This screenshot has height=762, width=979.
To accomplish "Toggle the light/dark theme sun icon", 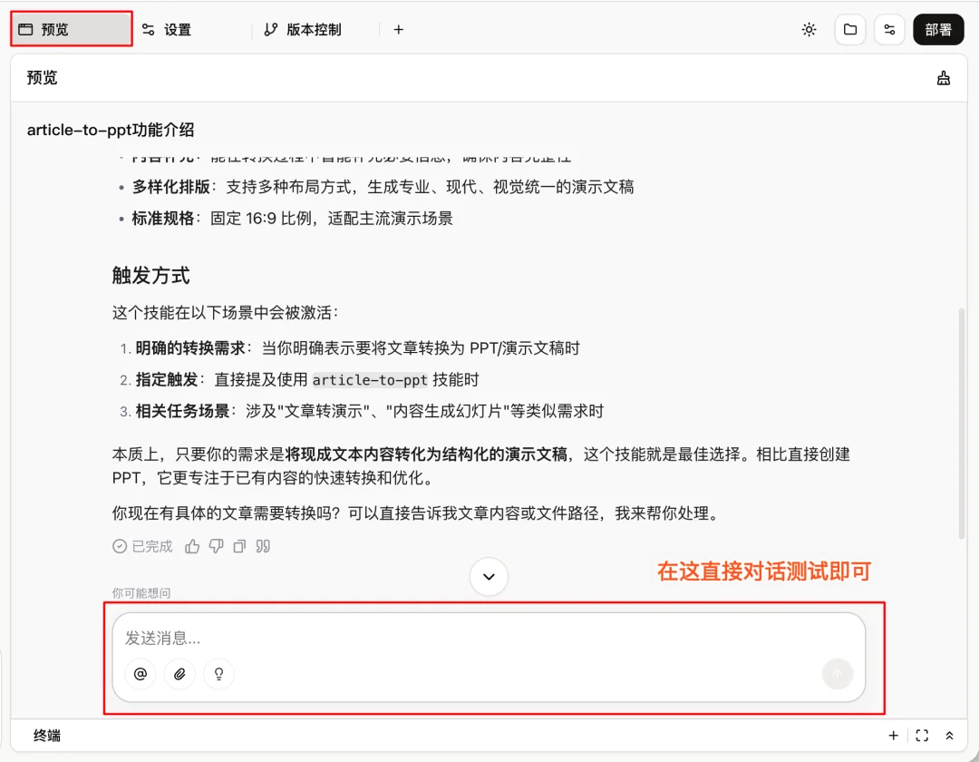I will click(809, 29).
